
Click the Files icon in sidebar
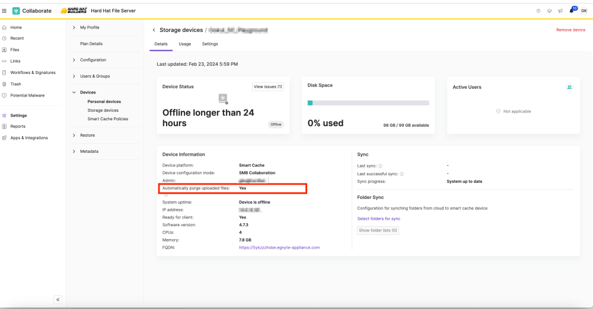tap(4, 50)
